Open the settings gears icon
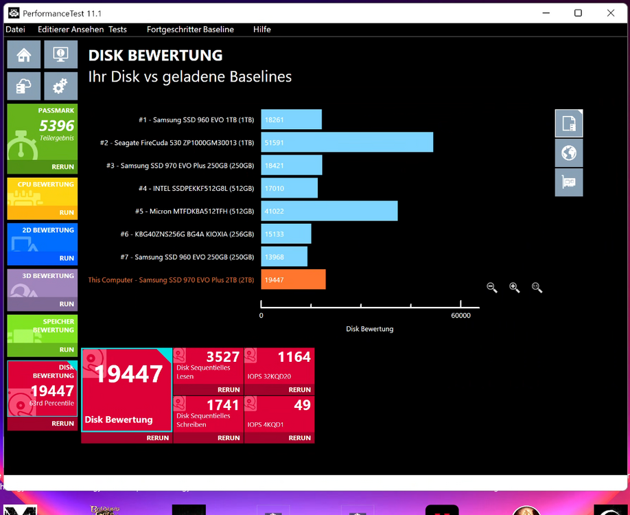 pos(60,86)
